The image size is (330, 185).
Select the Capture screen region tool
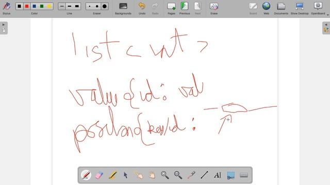pyautogui.click(x=230, y=175)
